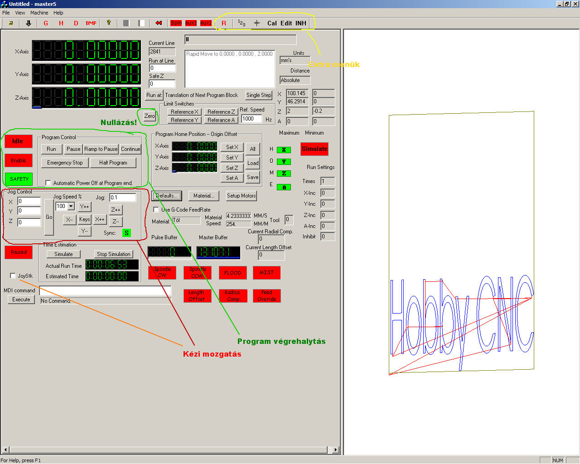Viewport: 580px width, 464px height.
Task: Click the INH toolbar item
Action: (x=301, y=23)
